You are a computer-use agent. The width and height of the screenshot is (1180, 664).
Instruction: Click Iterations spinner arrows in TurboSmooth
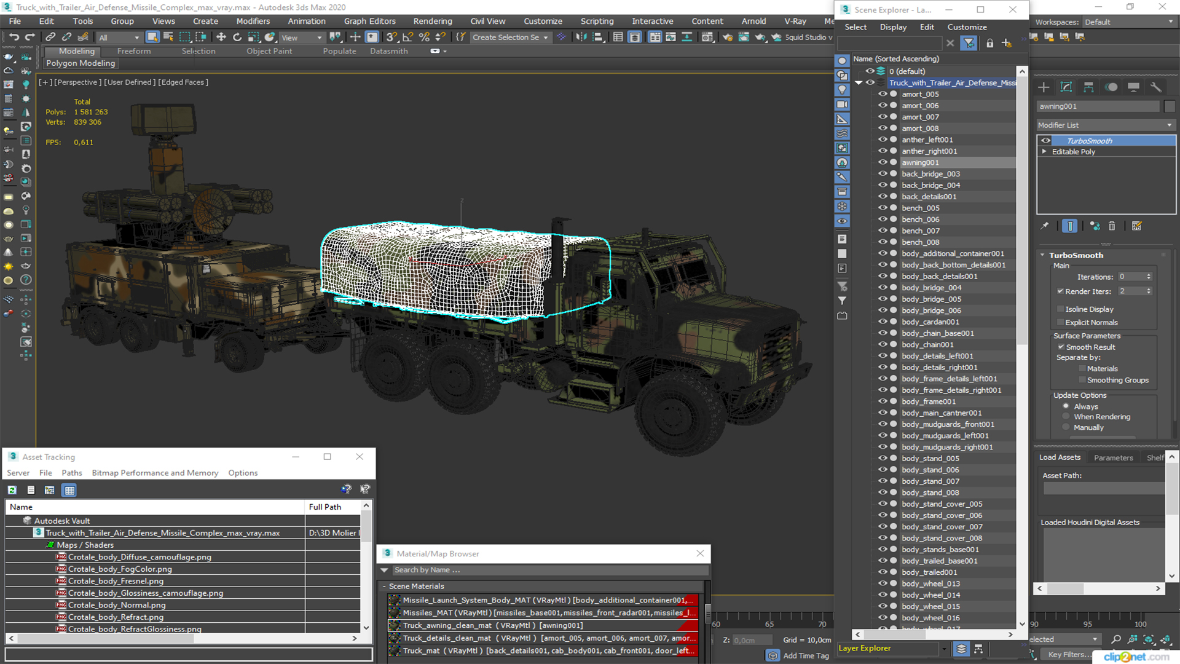click(1149, 277)
